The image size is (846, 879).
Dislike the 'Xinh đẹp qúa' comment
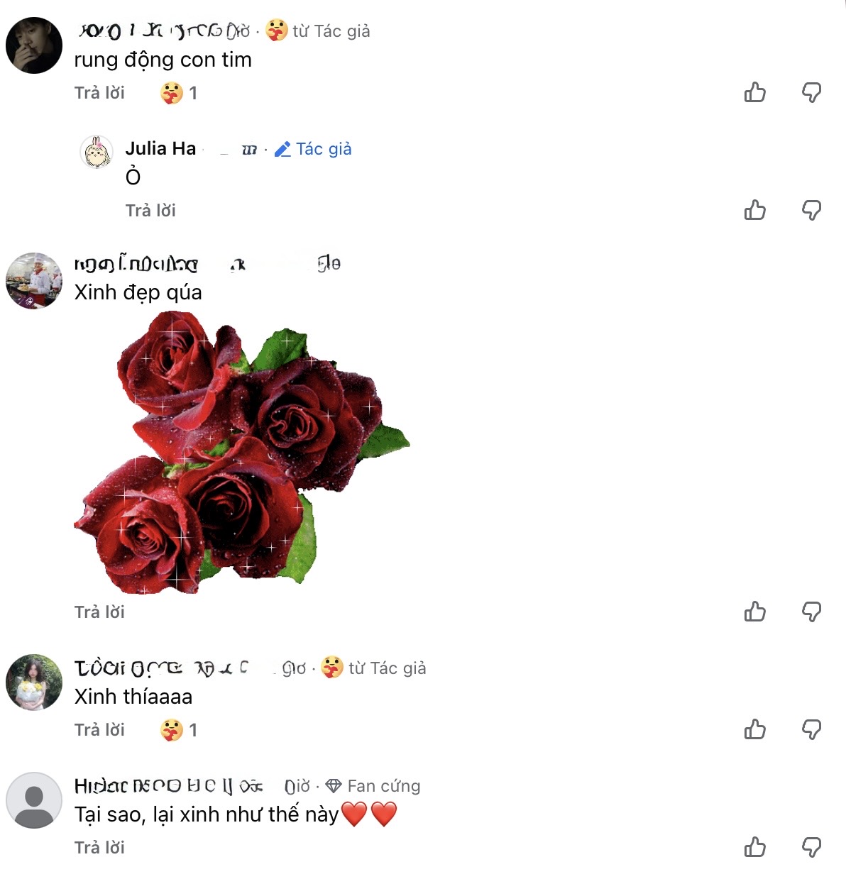tap(811, 612)
